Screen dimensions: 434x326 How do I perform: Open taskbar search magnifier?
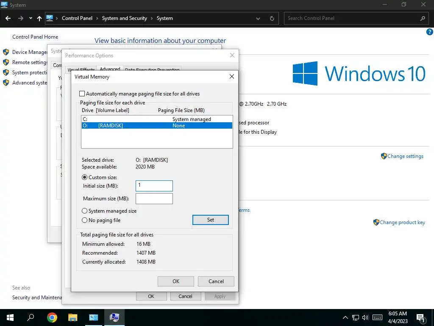31,318
